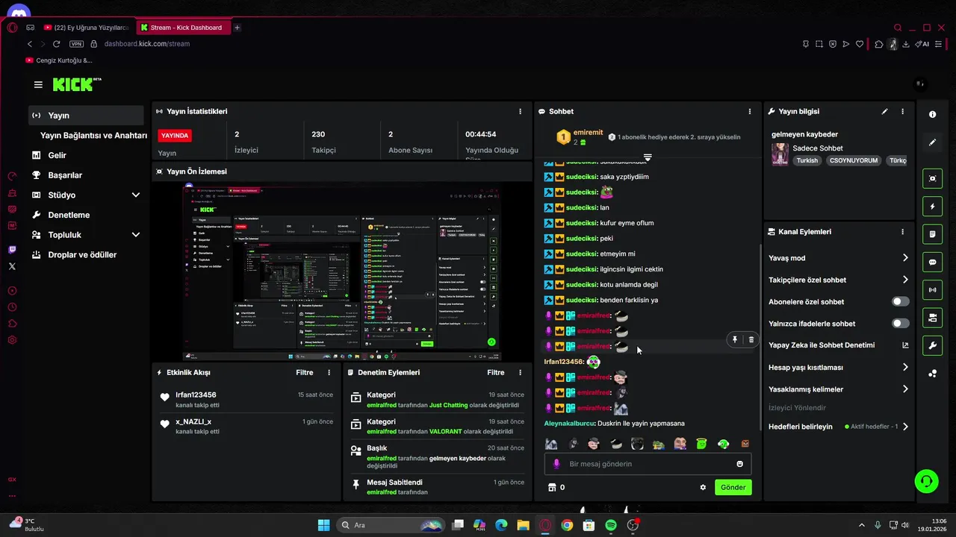Delete the hovered chat message with trash icon
The width and height of the screenshot is (956, 537).
pyautogui.click(x=751, y=339)
